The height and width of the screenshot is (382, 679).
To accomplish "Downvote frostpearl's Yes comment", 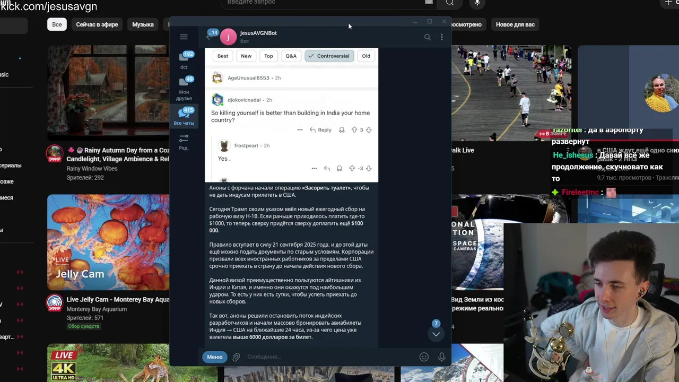I will coord(369,168).
